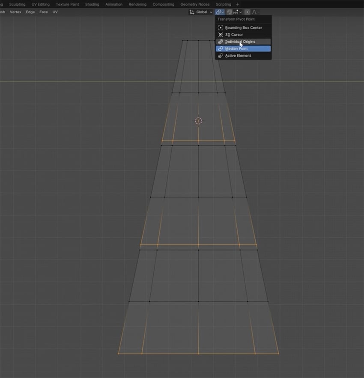Open the snapping options dropdown arrow
Image resolution: width=364 pixels, height=378 pixels.
[240, 12]
